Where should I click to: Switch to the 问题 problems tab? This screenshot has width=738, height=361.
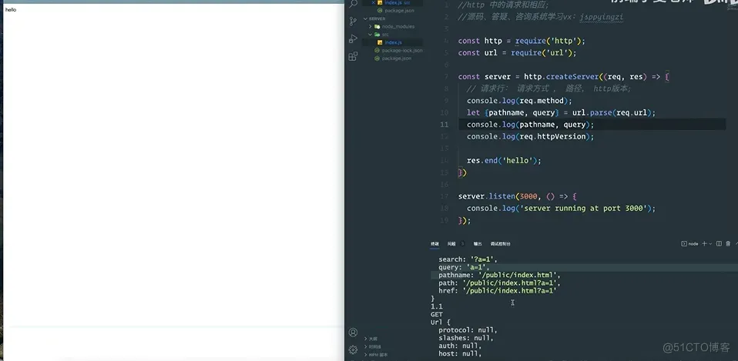click(x=451, y=244)
